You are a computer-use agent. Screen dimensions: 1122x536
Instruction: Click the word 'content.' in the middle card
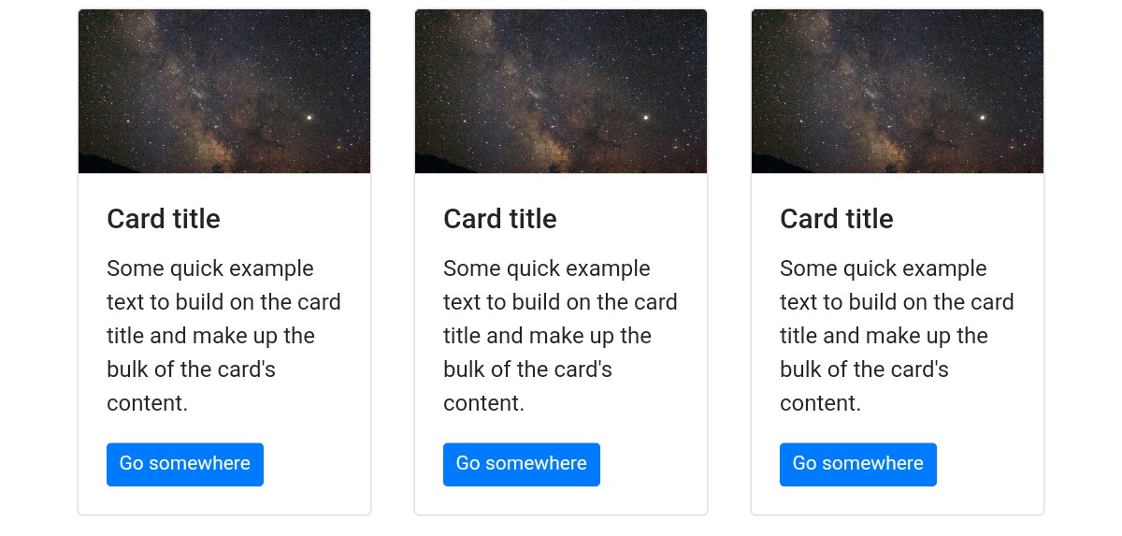coord(483,403)
